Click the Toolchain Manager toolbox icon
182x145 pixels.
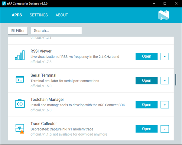coord(20,104)
